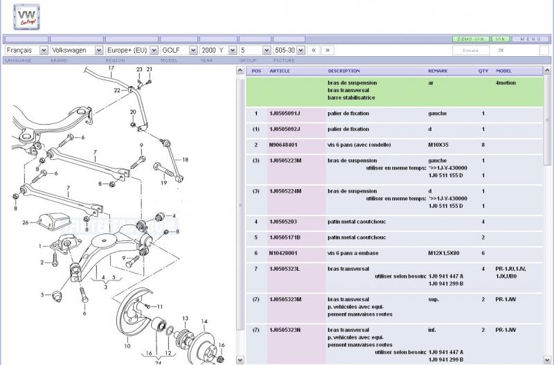Sort by the ARTICLE column header

pyautogui.click(x=280, y=71)
